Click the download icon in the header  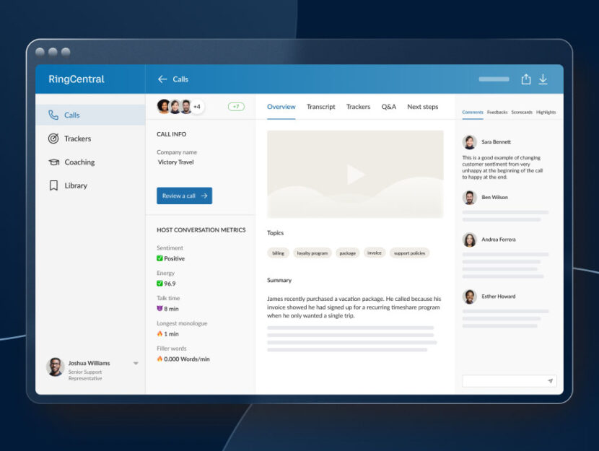click(543, 79)
